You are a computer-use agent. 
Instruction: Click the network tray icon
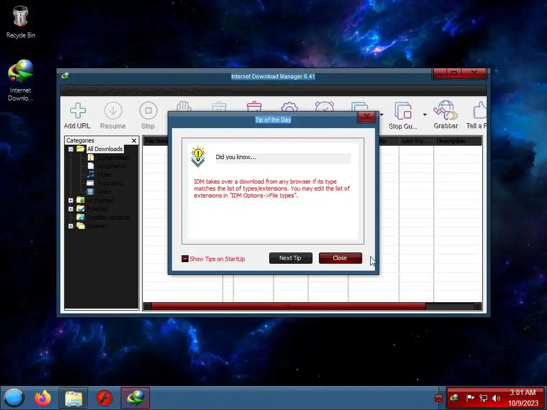[x=483, y=398]
